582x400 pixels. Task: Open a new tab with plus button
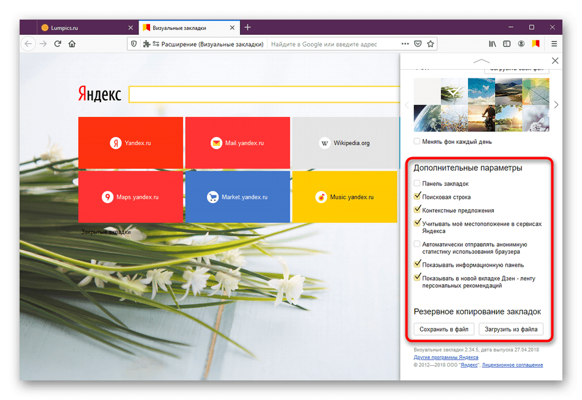(x=248, y=28)
